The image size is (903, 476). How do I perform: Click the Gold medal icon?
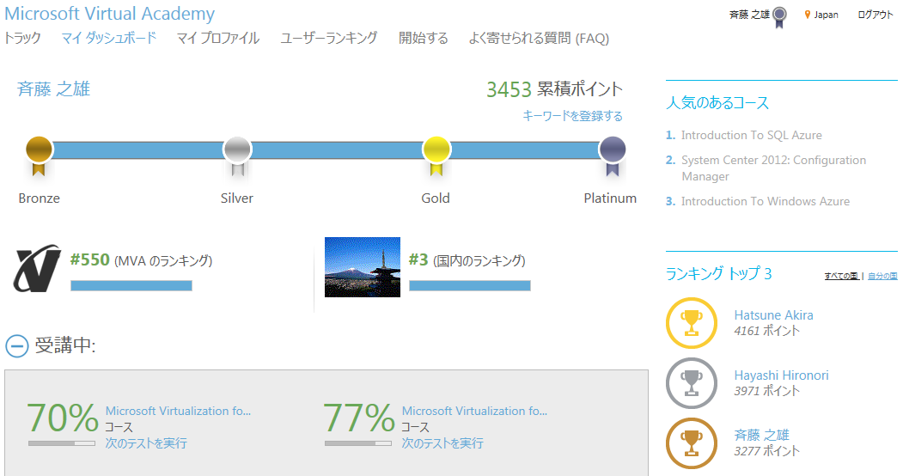436,152
